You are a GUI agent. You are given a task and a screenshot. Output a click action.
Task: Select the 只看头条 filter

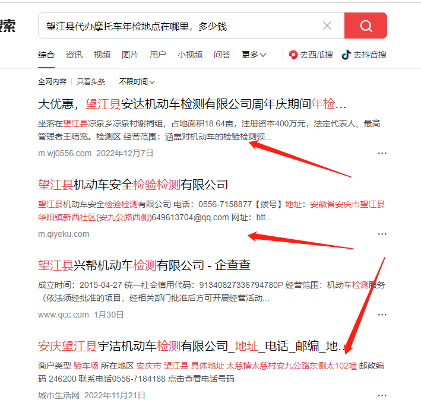[x=91, y=81]
